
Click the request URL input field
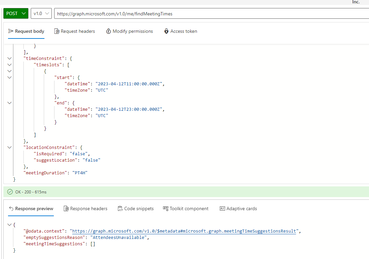[x=211, y=14]
